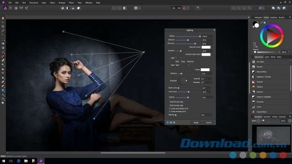The image size is (292, 164).
Task: Remove the current light
Action: 190,61
